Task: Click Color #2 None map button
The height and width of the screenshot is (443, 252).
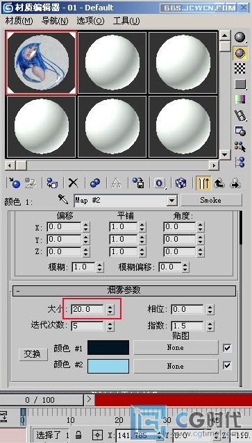Action: pos(176,366)
